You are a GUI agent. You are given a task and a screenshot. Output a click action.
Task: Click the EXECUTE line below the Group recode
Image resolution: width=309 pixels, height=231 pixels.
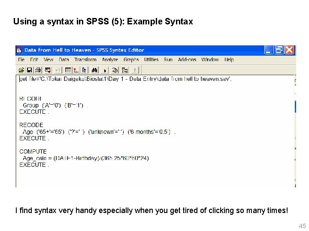[34, 112]
